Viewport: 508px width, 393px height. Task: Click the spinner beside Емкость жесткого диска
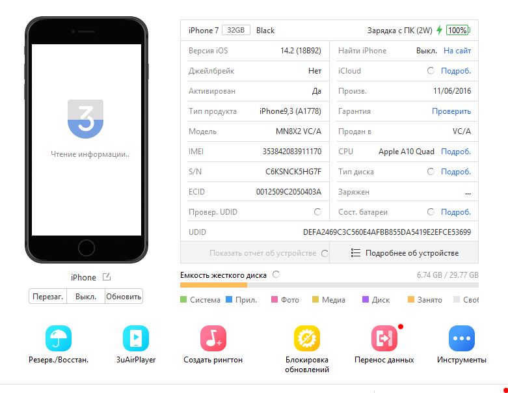pos(276,275)
